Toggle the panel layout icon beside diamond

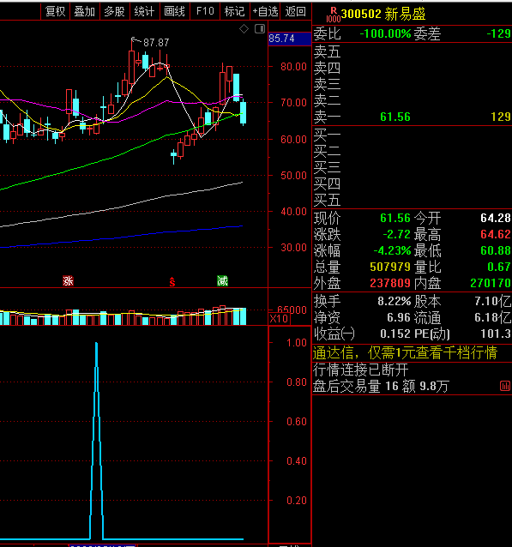[x=260, y=29]
